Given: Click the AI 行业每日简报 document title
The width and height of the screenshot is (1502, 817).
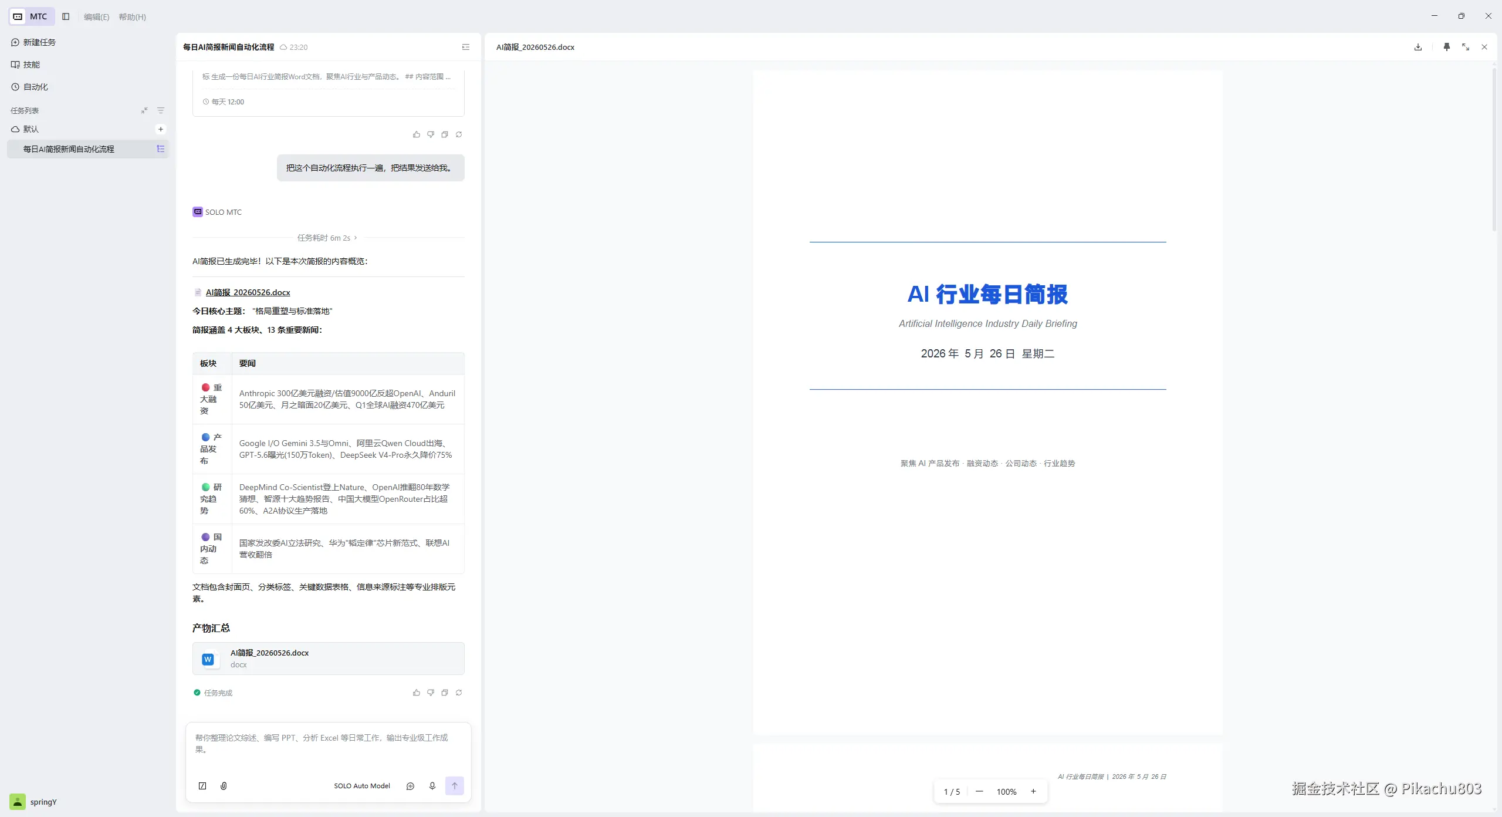Looking at the screenshot, I should click(x=987, y=294).
